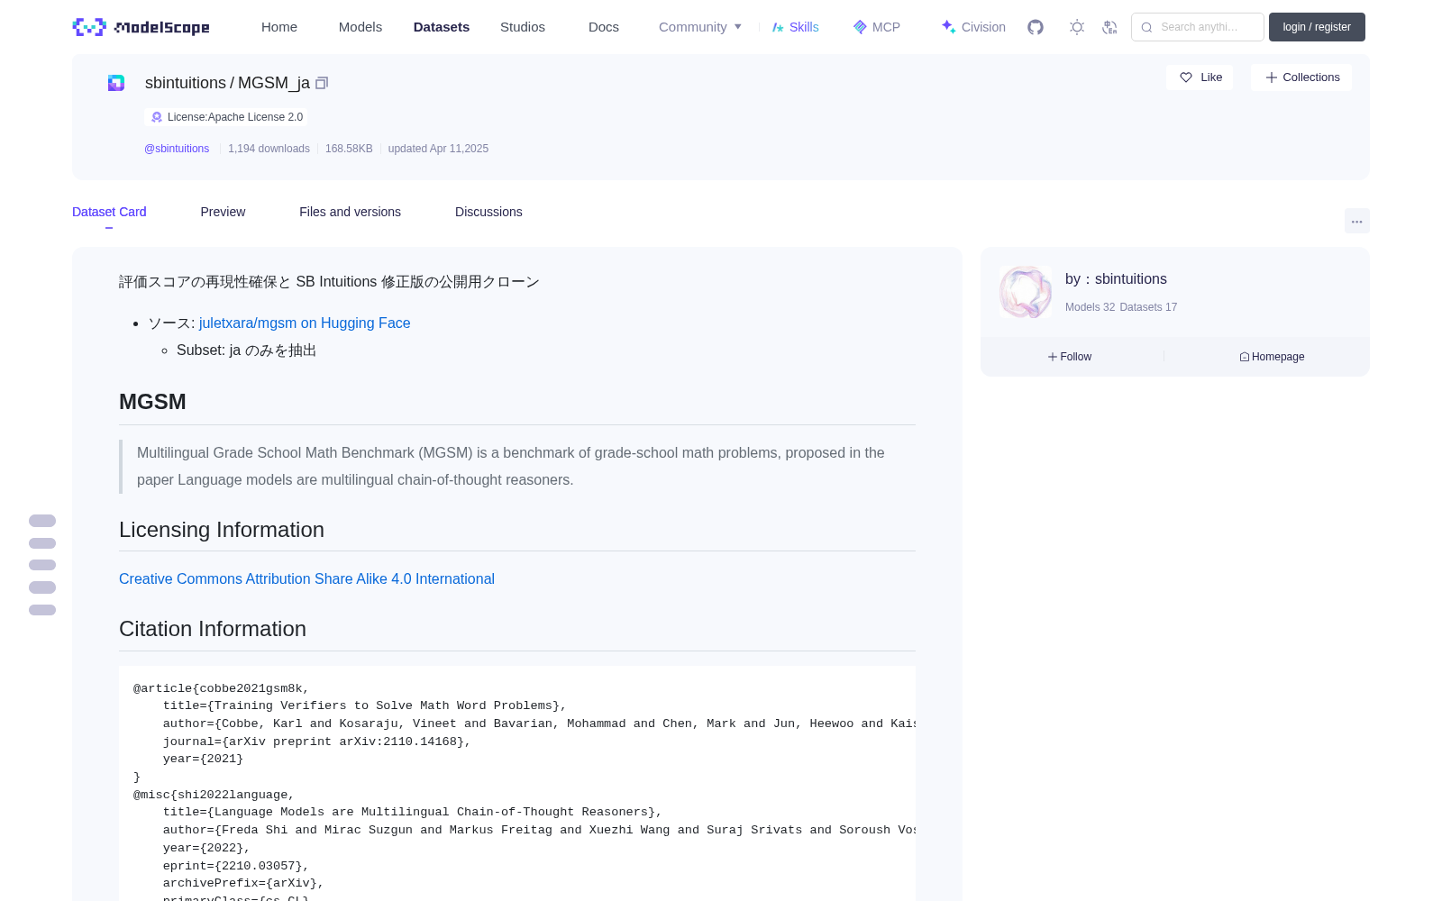Click the plus icon beside Follow

click(x=1053, y=357)
